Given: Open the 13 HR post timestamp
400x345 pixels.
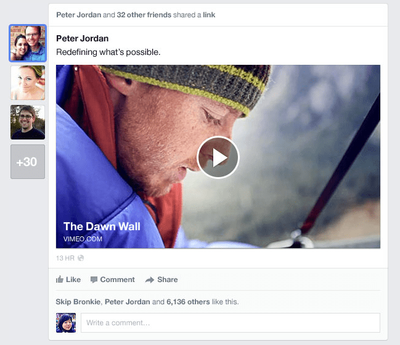Looking at the screenshot, I should click(x=65, y=258).
